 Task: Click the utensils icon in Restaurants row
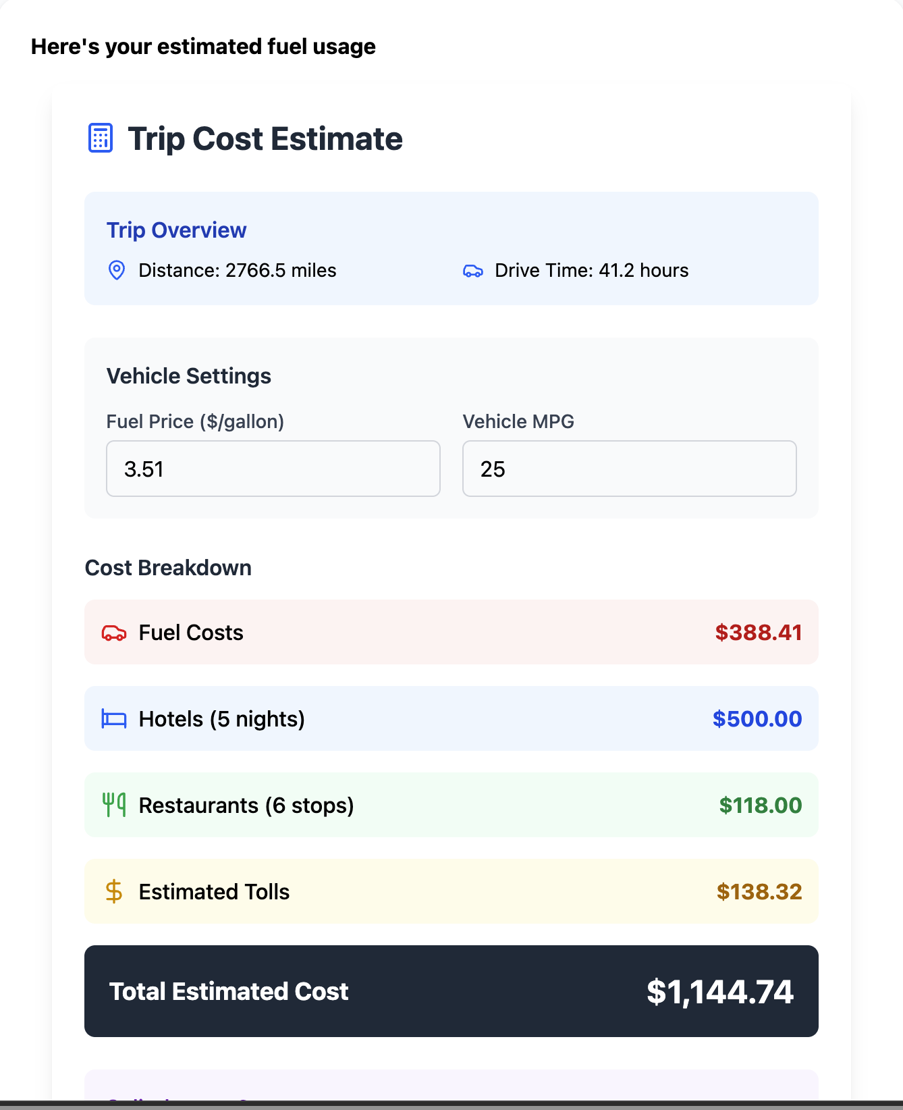click(x=114, y=805)
